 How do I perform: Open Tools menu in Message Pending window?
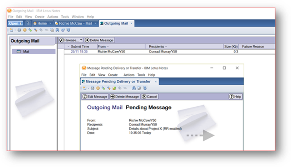141,75
